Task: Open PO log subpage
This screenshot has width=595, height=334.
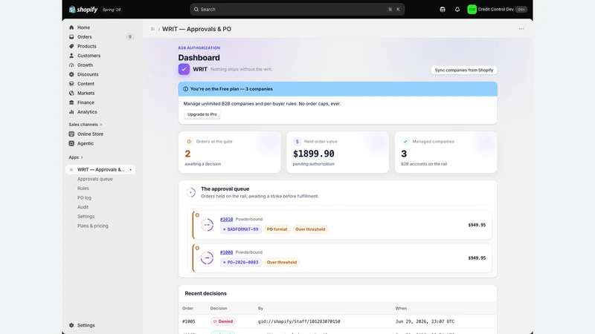Action: (x=84, y=198)
